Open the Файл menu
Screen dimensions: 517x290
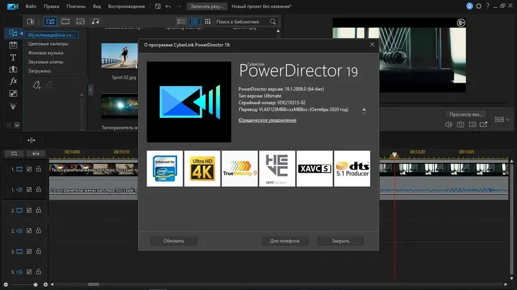click(x=32, y=6)
